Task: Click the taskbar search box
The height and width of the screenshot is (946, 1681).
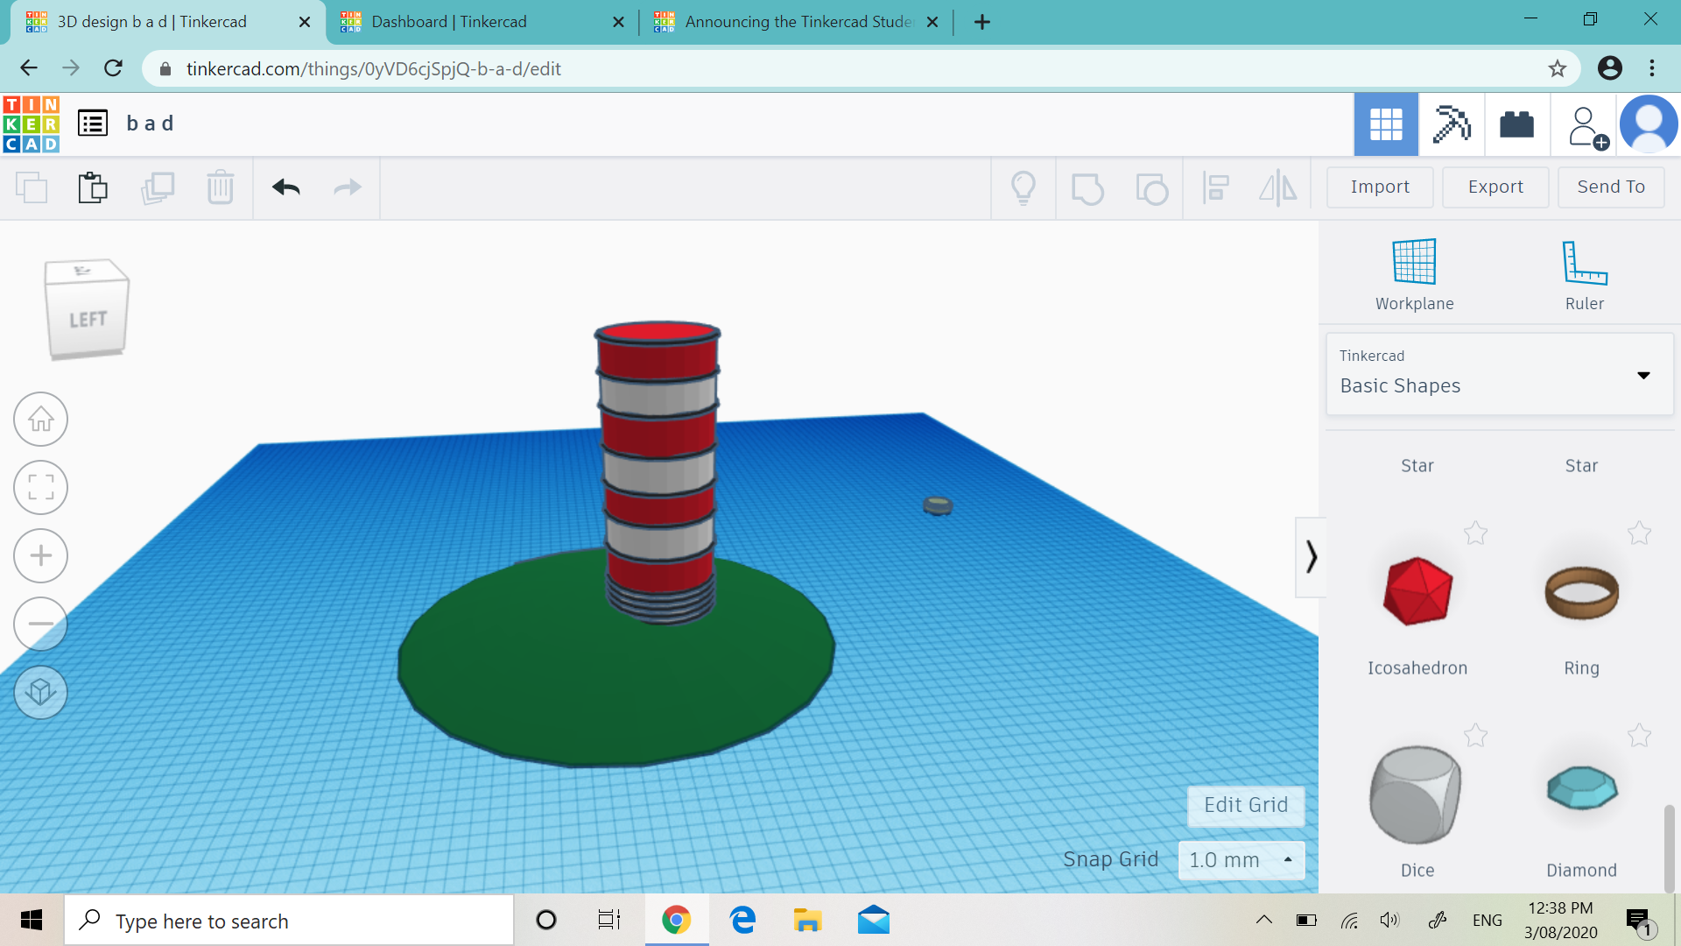Action: (x=289, y=921)
